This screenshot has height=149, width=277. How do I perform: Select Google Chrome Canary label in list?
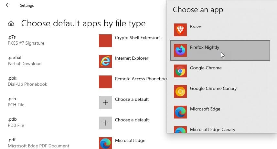click(213, 89)
